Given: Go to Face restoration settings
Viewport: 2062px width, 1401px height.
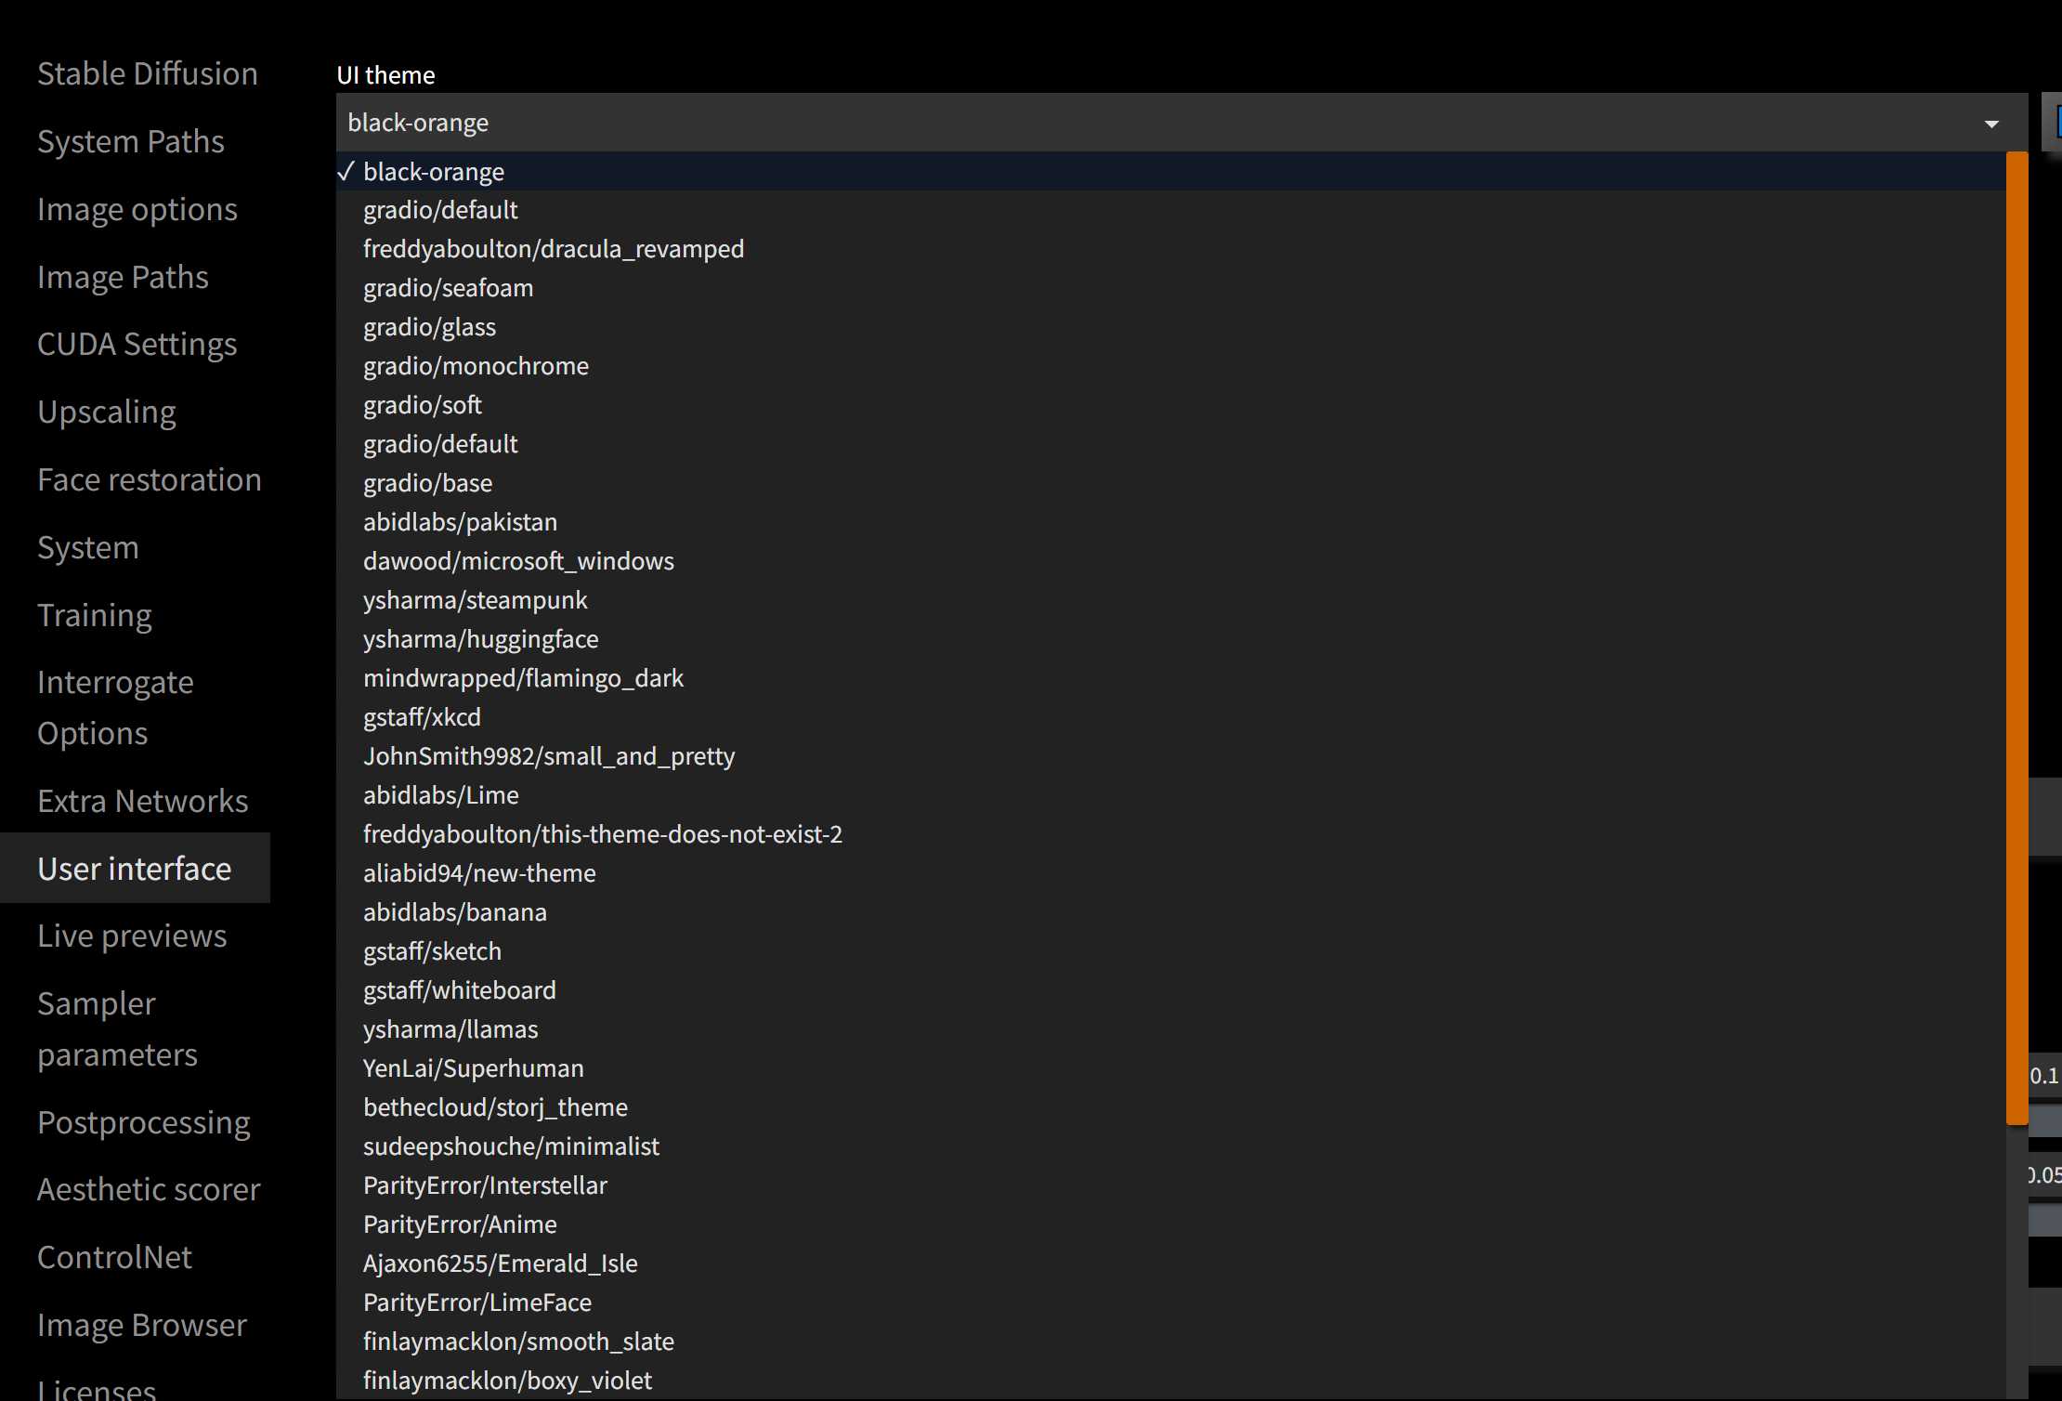Looking at the screenshot, I should coord(150,480).
